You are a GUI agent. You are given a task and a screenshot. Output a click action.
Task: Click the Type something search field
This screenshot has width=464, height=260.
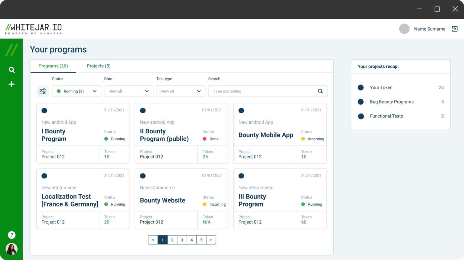click(x=263, y=91)
